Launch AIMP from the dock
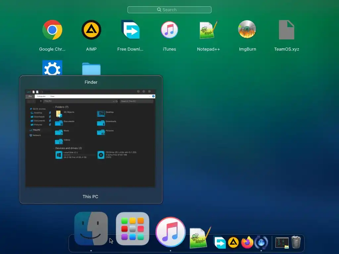The height and width of the screenshot is (254, 339). tap(233, 242)
